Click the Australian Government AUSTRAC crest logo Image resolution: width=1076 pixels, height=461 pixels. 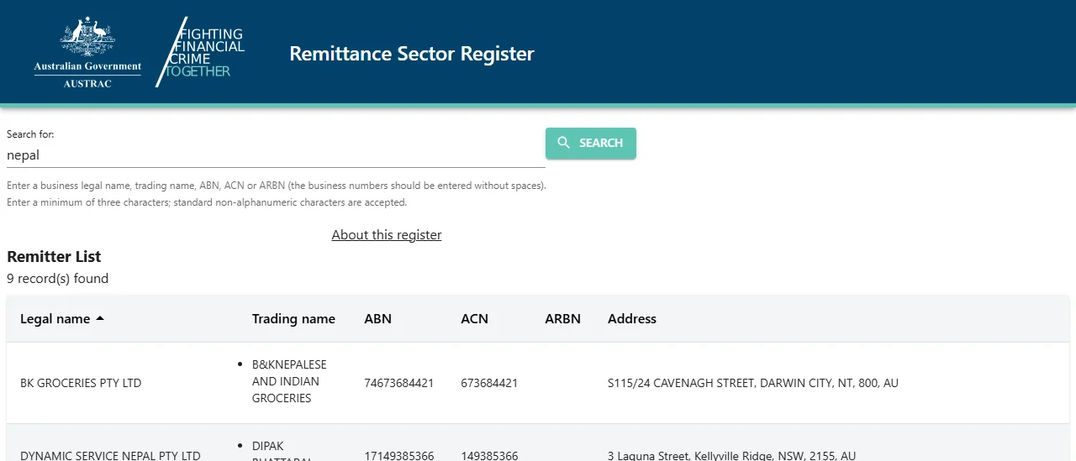pos(87,53)
